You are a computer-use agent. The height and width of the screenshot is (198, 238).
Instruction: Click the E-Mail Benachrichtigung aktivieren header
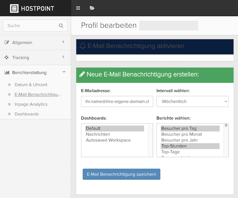pos(155,47)
